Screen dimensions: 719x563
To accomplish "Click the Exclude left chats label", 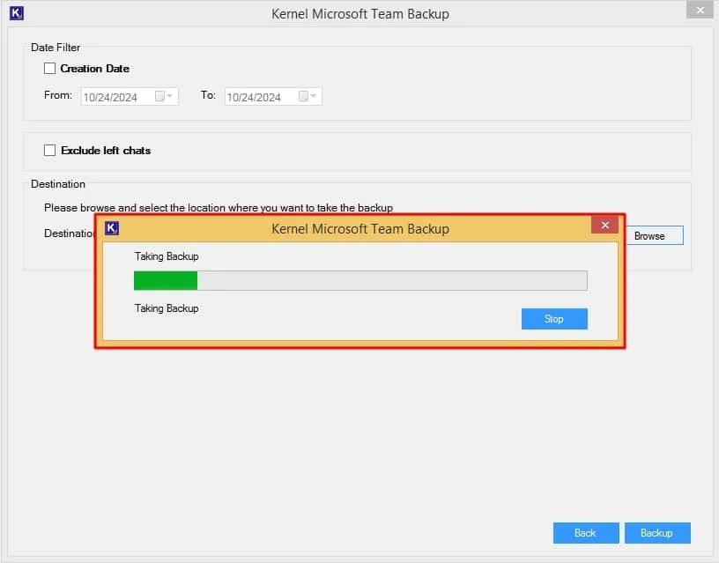I will pos(106,151).
